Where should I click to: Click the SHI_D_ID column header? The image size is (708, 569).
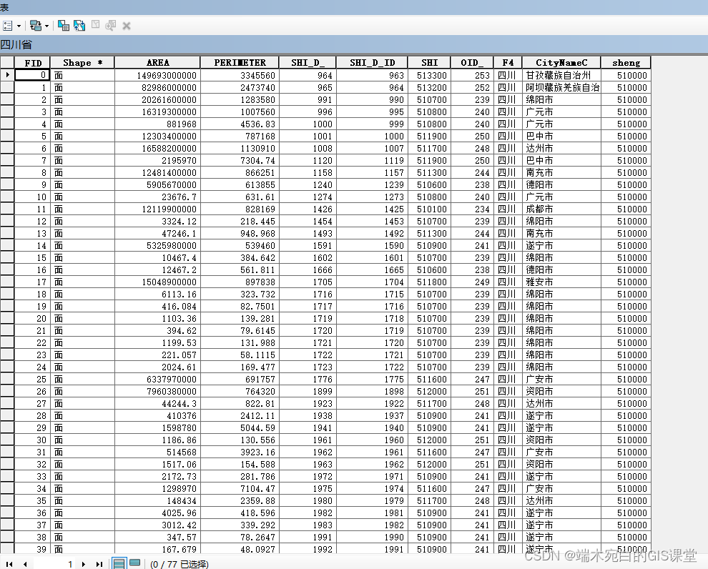pos(372,63)
